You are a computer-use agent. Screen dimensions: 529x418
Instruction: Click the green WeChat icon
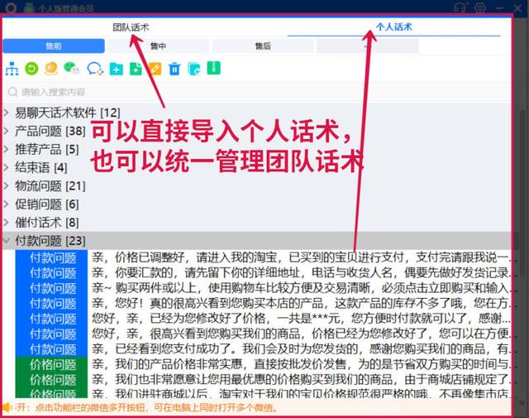pos(72,69)
